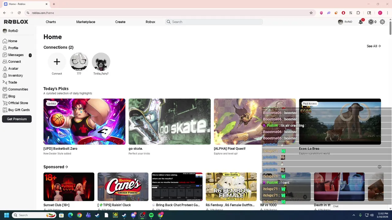Open a new browser tab
This screenshot has height=220, width=392.
pyautogui.click(x=54, y=4)
